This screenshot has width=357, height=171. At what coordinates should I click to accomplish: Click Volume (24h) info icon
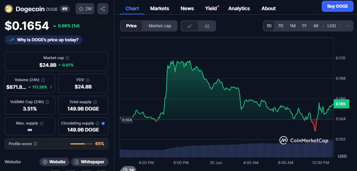tap(43, 80)
